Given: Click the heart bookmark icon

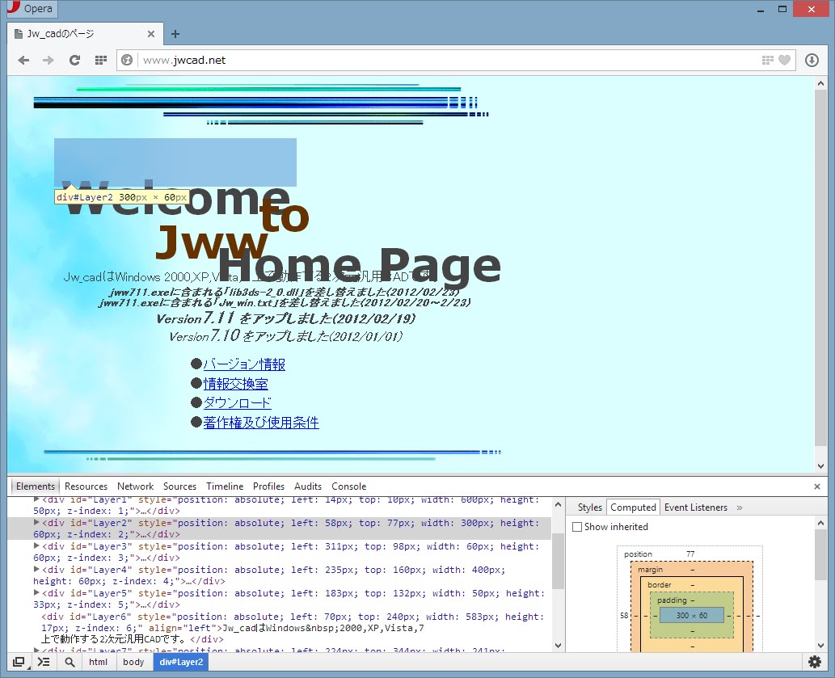Looking at the screenshot, I should pos(784,60).
